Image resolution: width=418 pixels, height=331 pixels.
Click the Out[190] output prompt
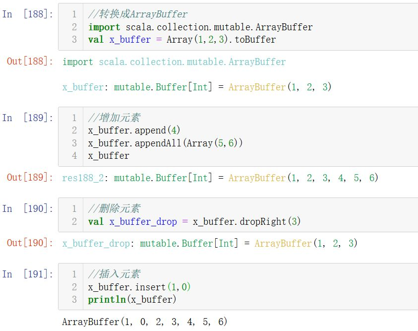pyautogui.click(x=30, y=243)
